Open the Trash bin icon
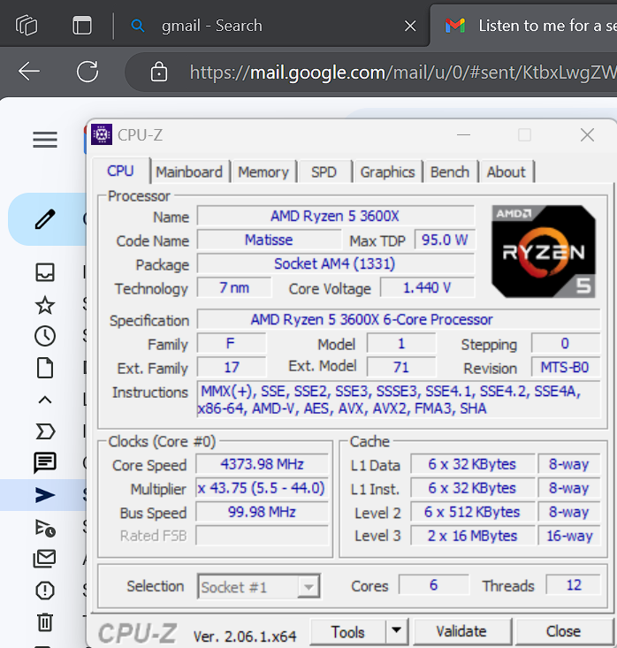The width and height of the screenshot is (617, 648). 45,622
